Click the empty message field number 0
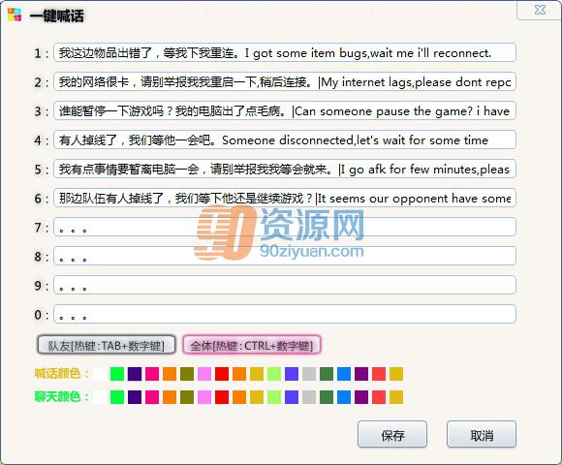Image resolution: width=562 pixels, height=465 pixels. 285,314
